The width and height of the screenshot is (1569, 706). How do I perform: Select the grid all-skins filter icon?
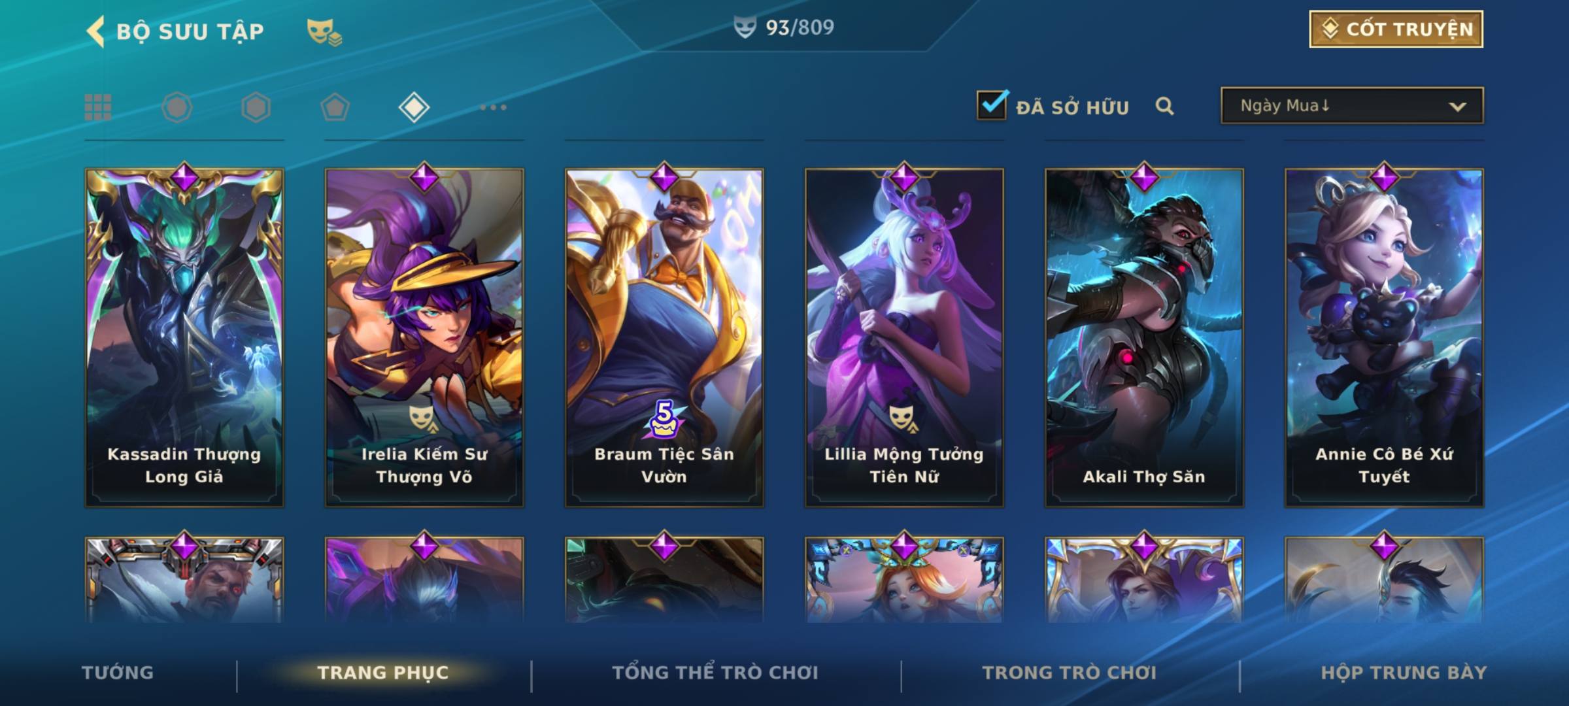pos(98,107)
